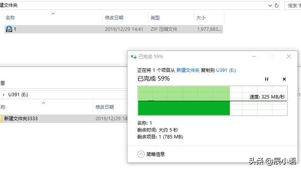Open address bar history dropdown

(270, 6)
